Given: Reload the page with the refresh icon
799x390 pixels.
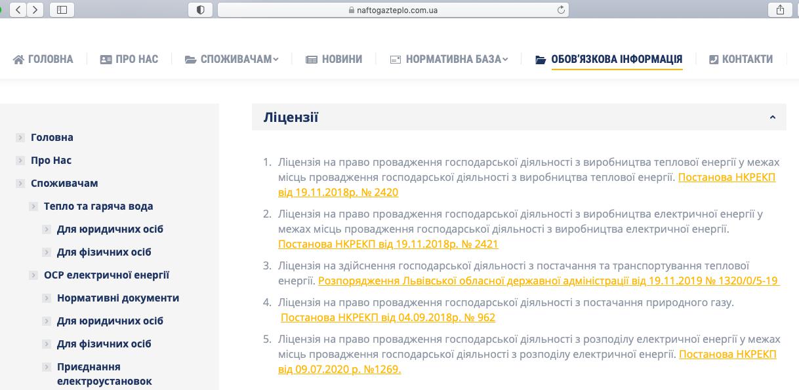Looking at the screenshot, I should click(x=561, y=10).
